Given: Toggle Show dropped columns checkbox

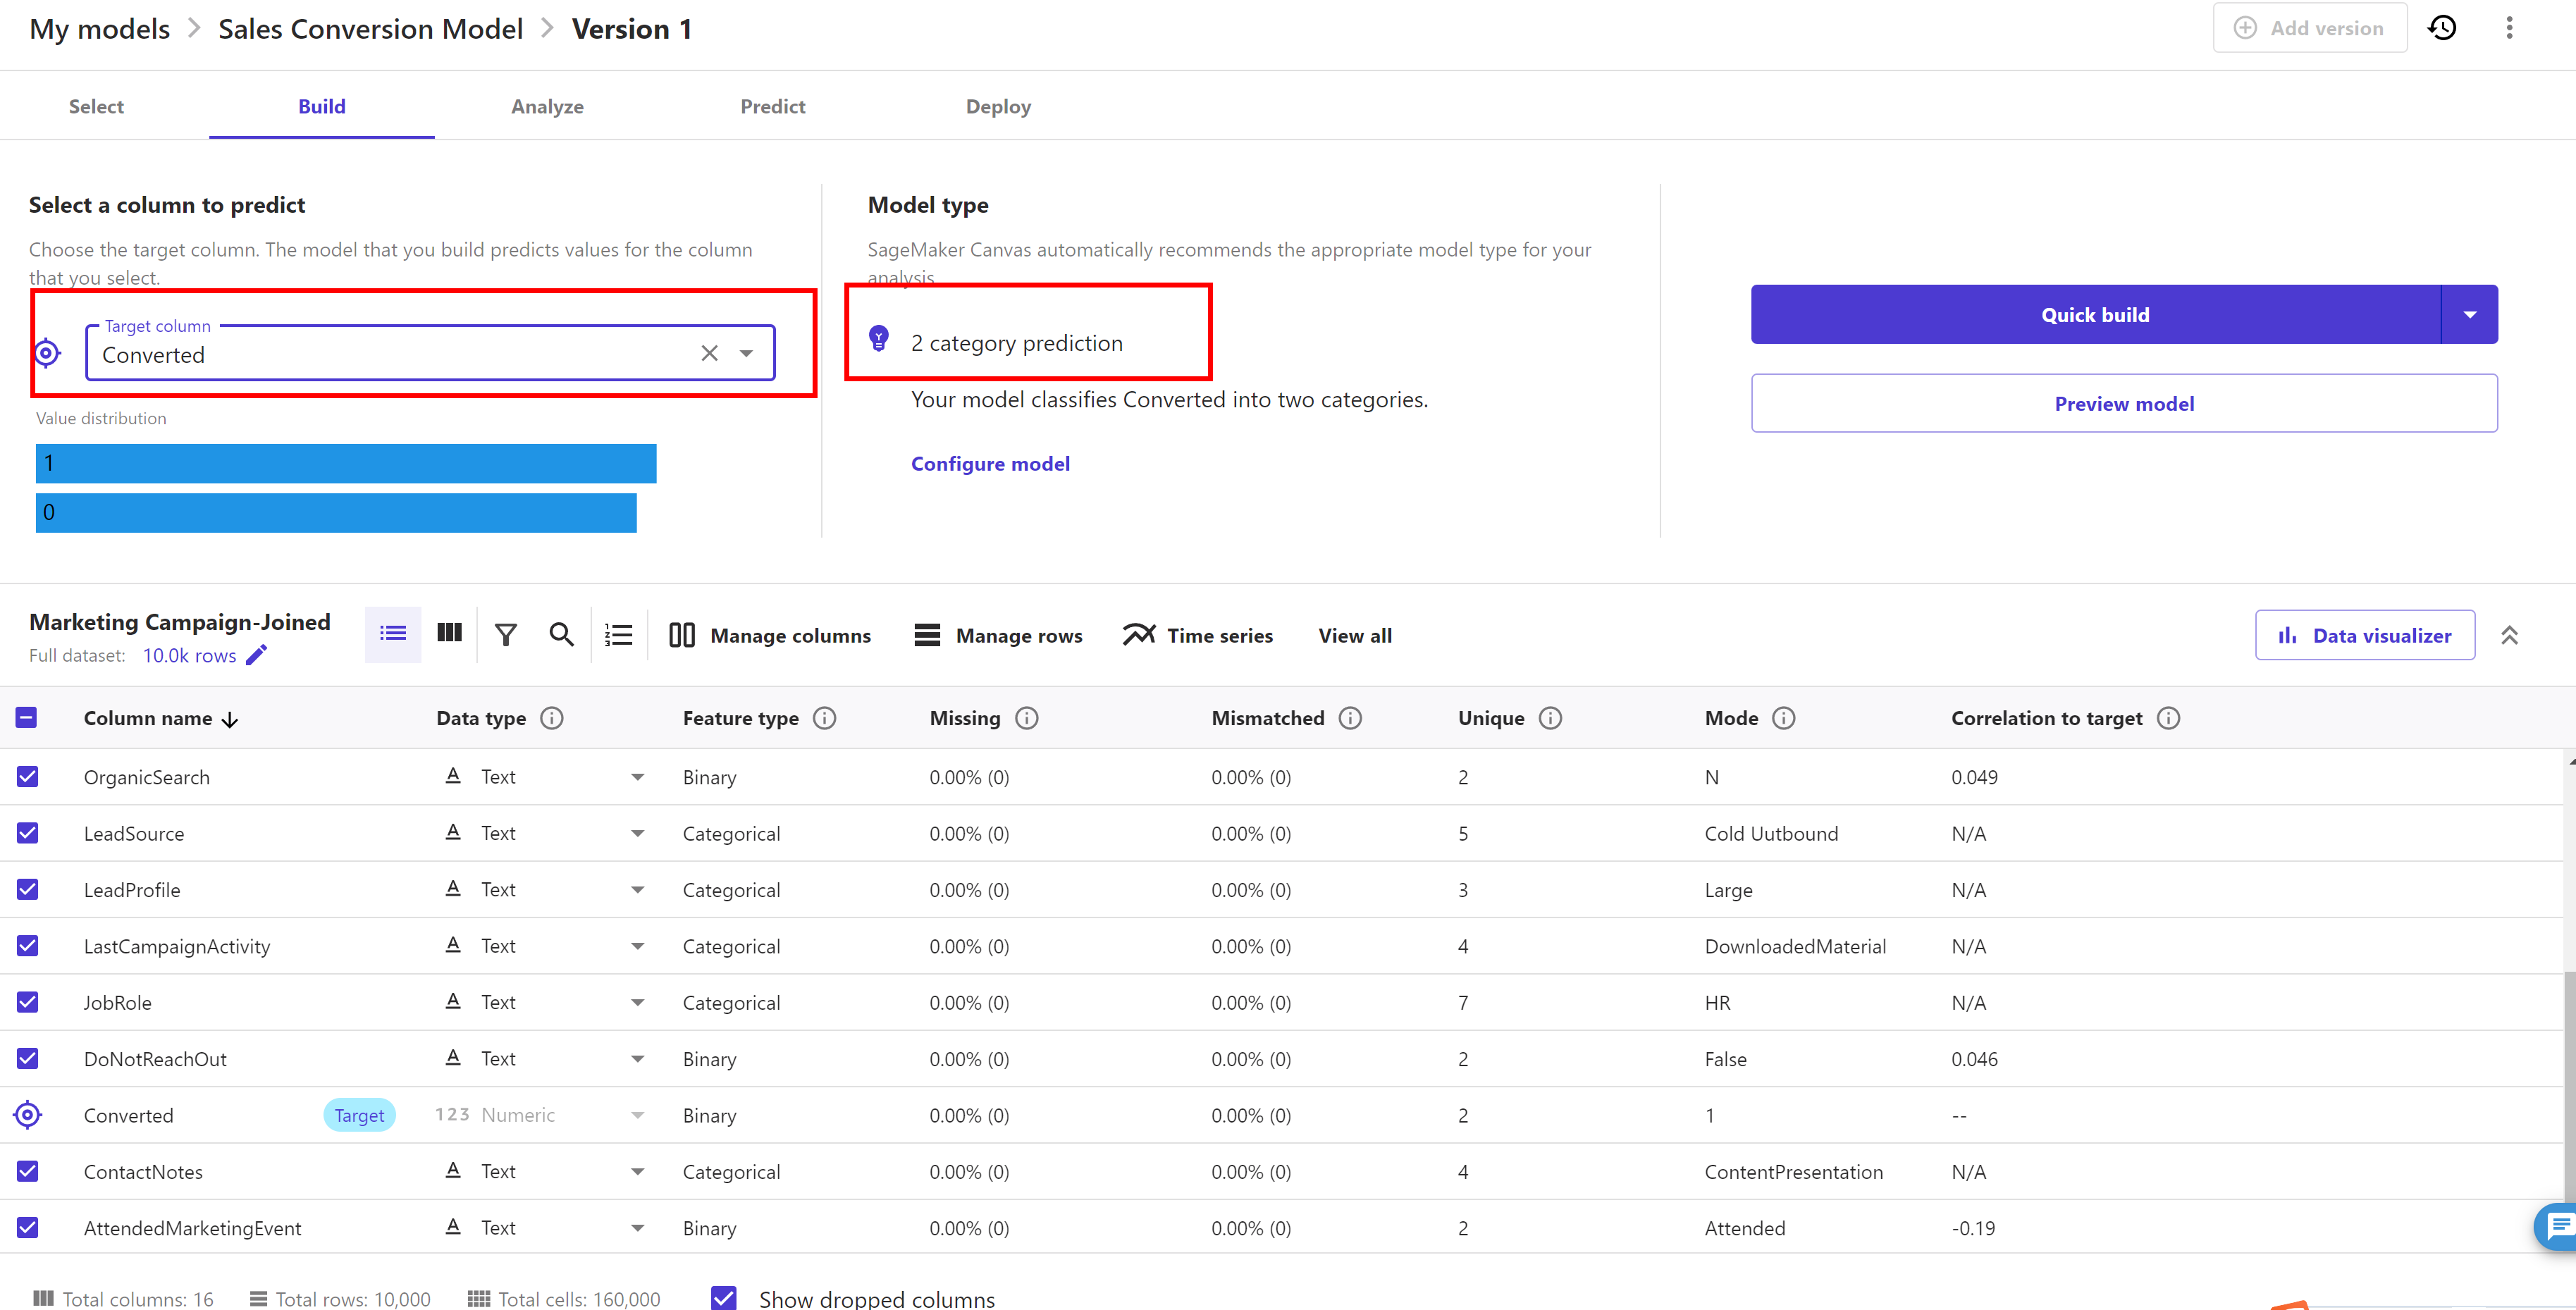Looking at the screenshot, I should [x=724, y=1297].
